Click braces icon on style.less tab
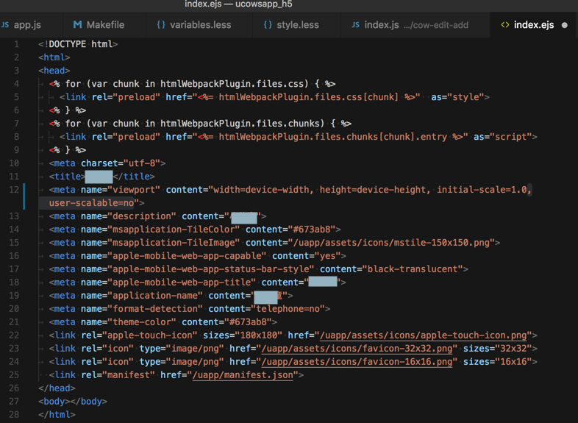This screenshot has height=423, width=578. pos(268,25)
